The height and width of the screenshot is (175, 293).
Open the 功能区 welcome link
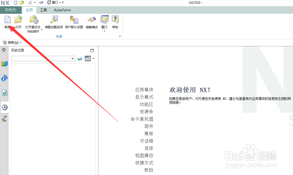tap(146, 104)
